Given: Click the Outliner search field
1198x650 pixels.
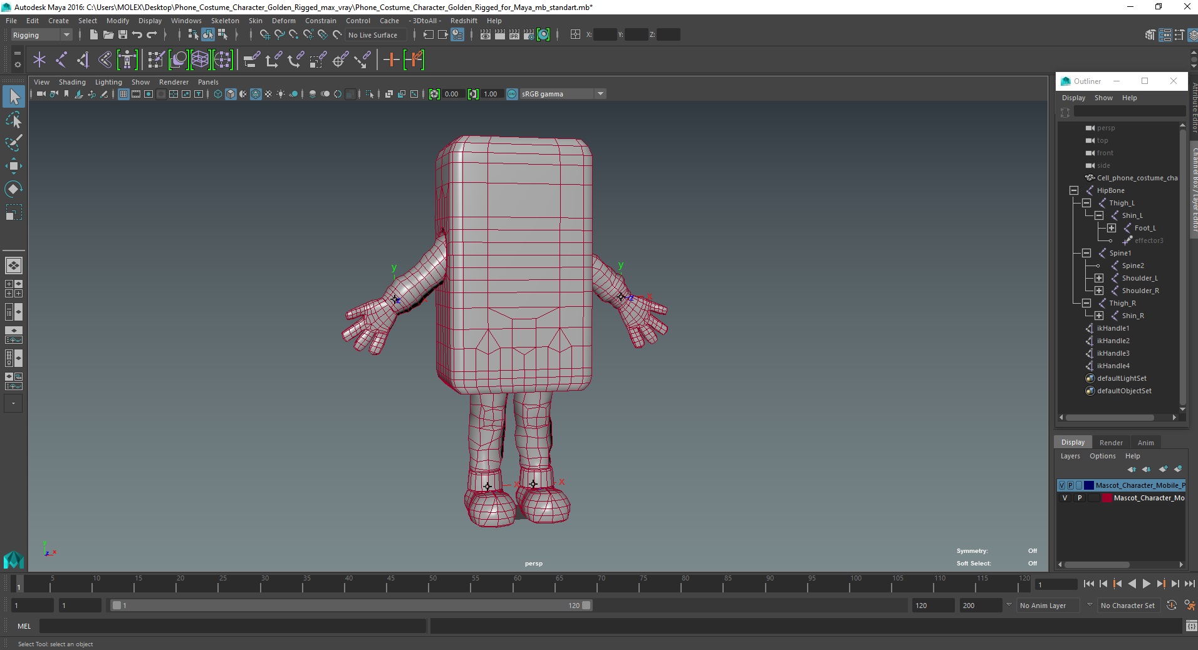Looking at the screenshot, I should (x=1129, y=111).
